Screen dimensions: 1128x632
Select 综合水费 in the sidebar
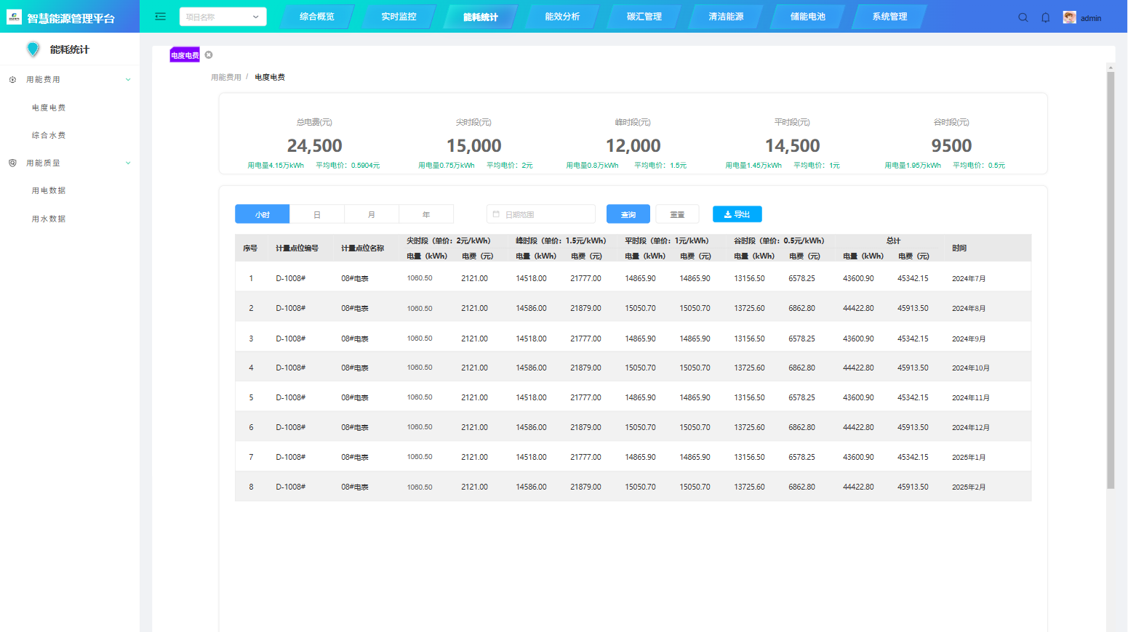coord(49,135)
